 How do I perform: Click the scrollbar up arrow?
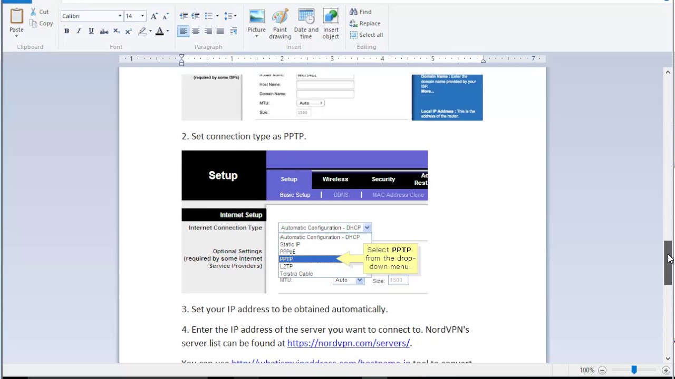click(668, 72)
